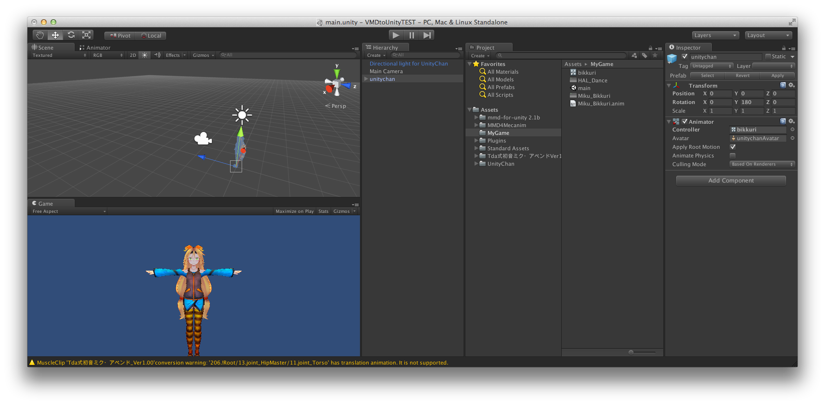
Task: Open the Inspector panel options menu
Action: pos(792,49)
